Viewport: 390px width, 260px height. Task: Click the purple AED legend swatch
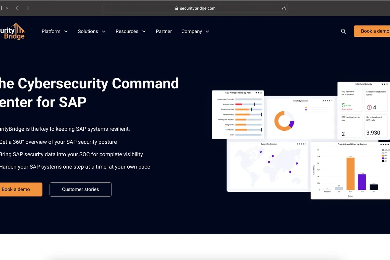pos(383,158)
